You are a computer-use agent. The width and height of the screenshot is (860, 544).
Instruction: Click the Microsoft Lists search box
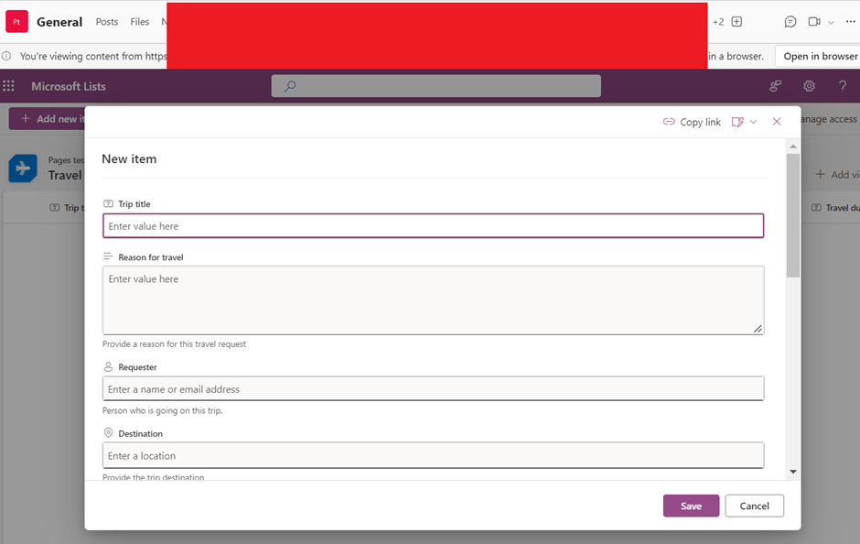[x=436, y=86]
